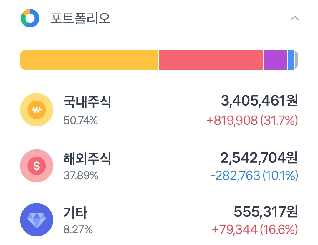Open the 기타 holdings label
Screen dimensions: 318x245
pyautogui.click(x=76, y=213)
